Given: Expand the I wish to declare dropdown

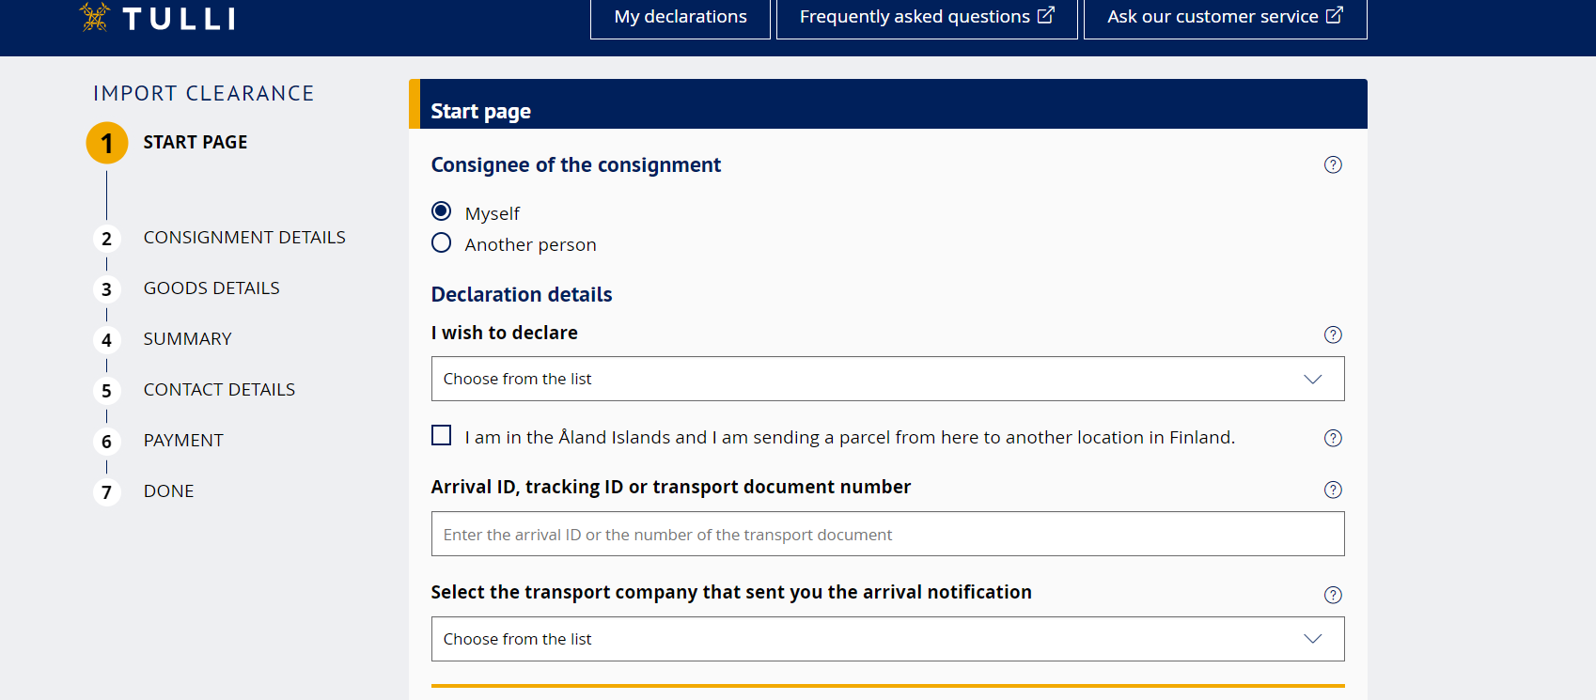Looking at the screenshot, I should point(887,379).
